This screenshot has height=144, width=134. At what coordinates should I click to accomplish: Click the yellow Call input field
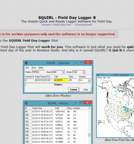click(x=61, y=80)
